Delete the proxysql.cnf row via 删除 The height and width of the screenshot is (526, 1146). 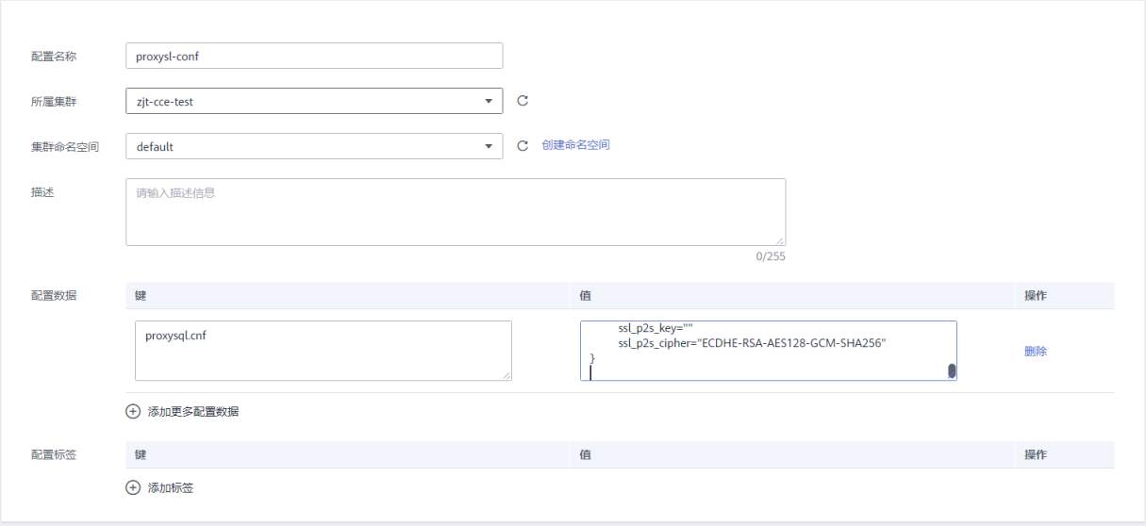pyautogui.click(x=1036, y=352)
